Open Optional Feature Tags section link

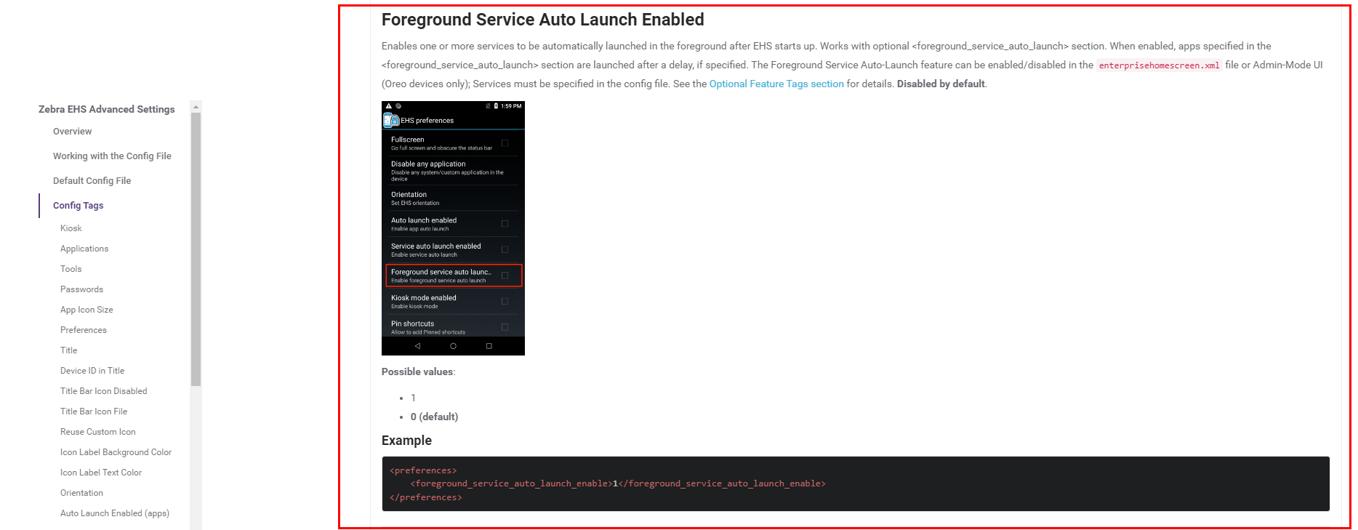[x=776, y=84]
